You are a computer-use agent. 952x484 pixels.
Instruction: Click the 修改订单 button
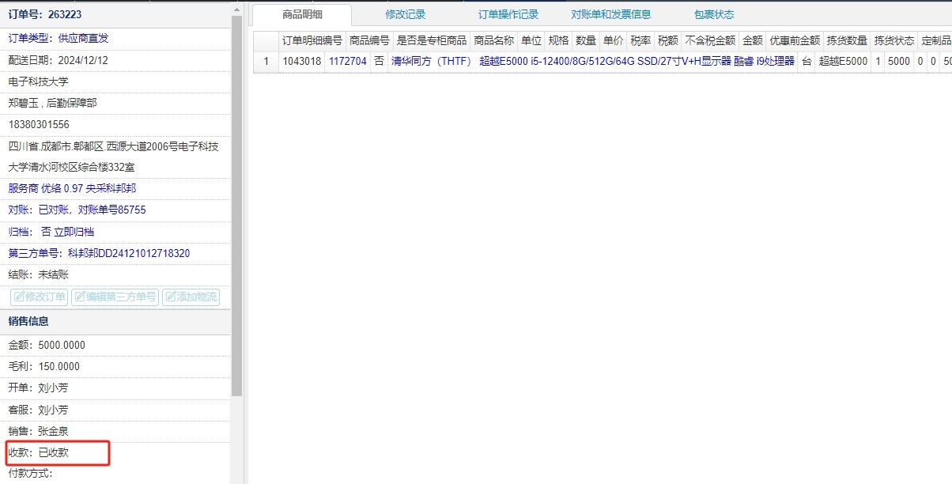(40, 297)
